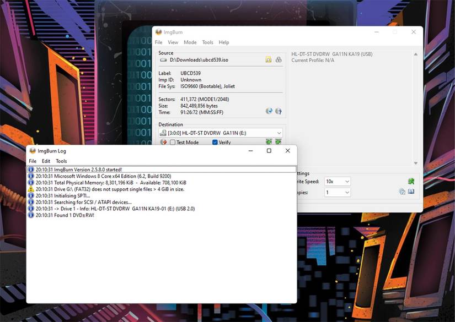455x322 pixels.
Task: Click the up arrow on device info scrollbar
Action: pos(416,54)
